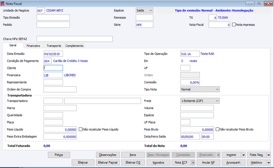Viewport: 274px width, 168px height.
Task: Click the Data Emissão date field
Action: 53,54
